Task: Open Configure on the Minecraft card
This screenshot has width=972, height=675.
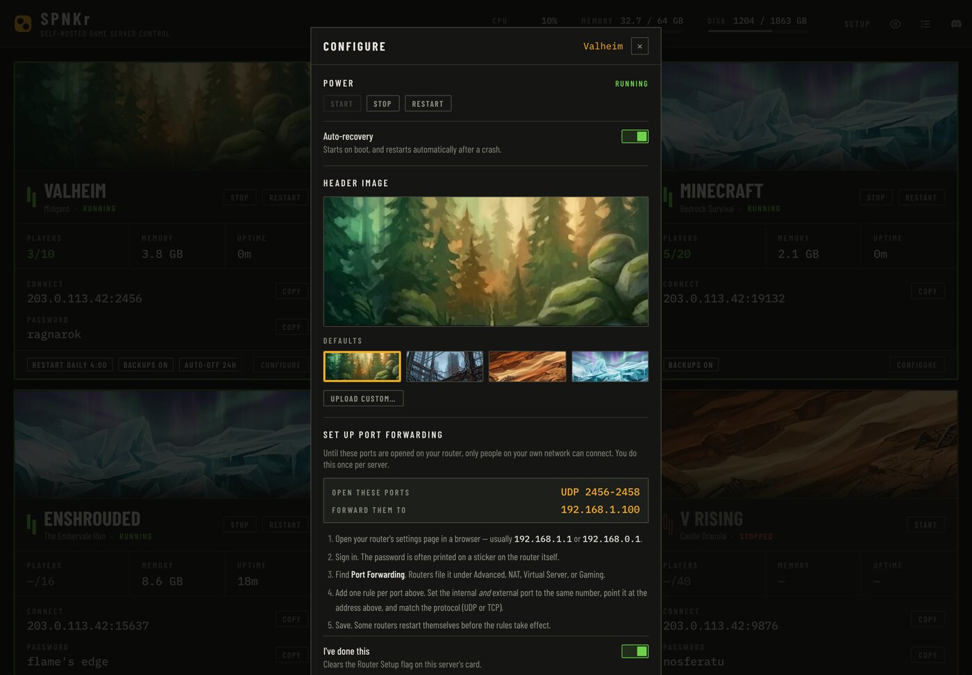Action: point(916,365)
